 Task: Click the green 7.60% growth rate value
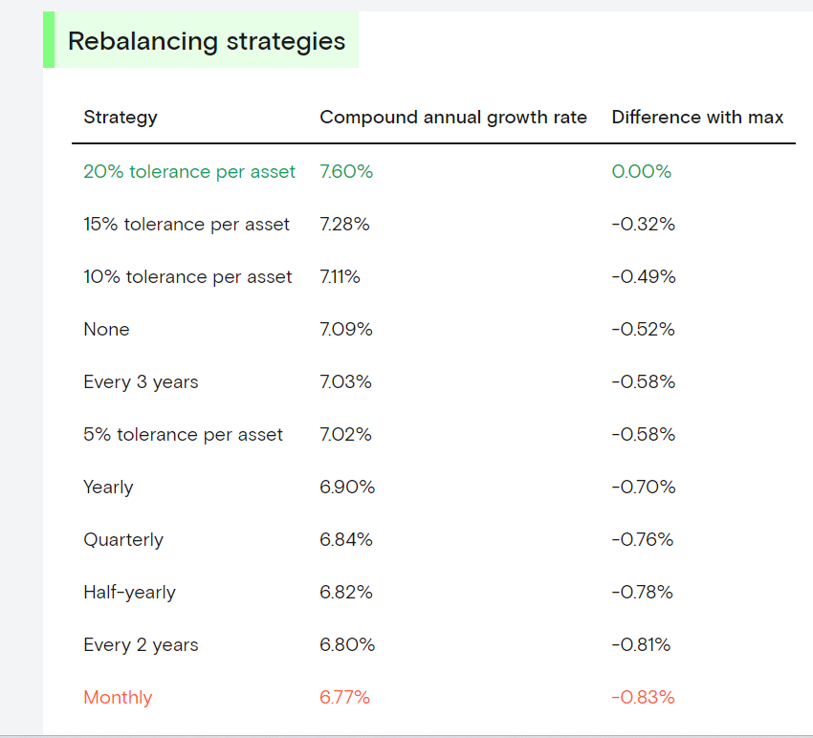(346, 172)
